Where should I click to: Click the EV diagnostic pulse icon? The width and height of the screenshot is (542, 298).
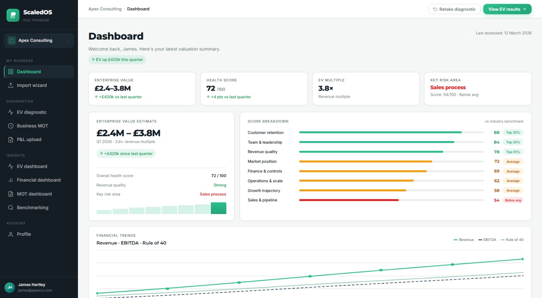click(11, 112)
